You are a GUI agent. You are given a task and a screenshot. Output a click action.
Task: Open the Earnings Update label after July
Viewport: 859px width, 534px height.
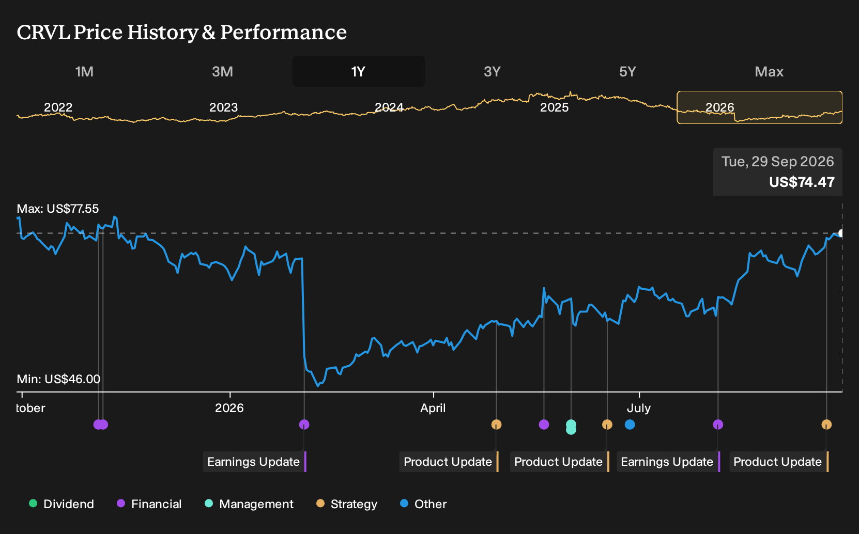[668, 462]
